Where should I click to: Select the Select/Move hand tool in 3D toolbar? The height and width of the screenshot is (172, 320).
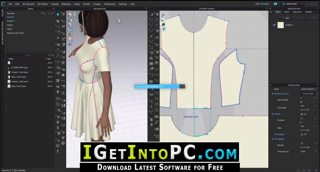pos(58,21)
